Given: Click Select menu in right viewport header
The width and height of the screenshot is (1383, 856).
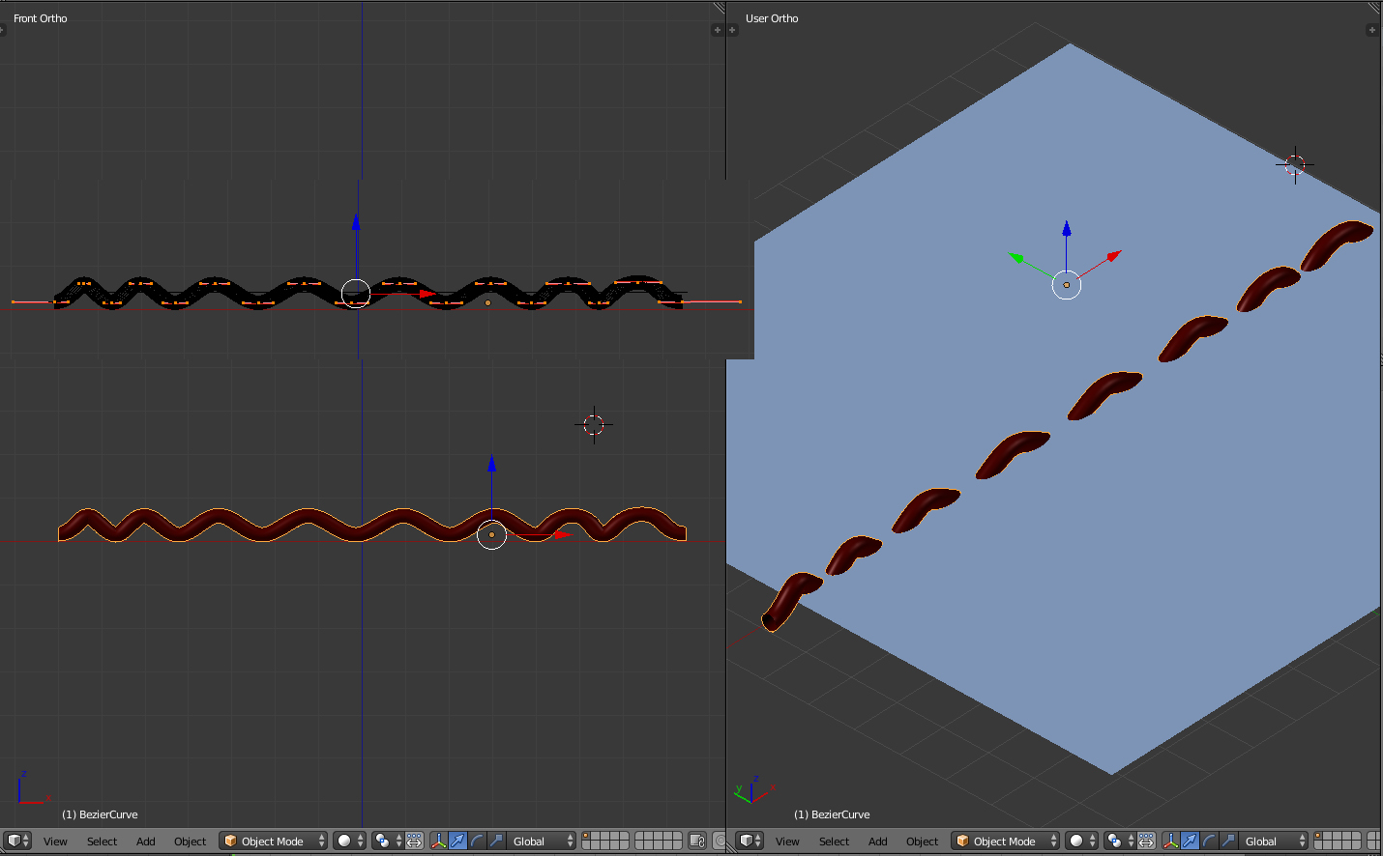Looking at the screenshot, I should point(834,841).
